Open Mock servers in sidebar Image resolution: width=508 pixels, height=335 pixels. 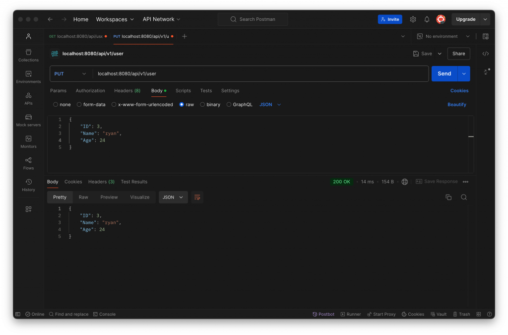(x=28, y=120)
